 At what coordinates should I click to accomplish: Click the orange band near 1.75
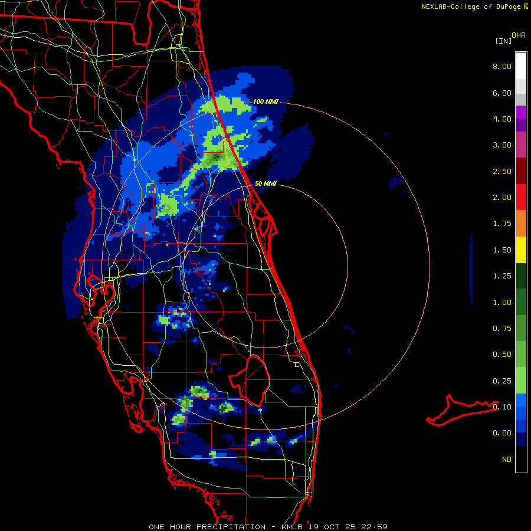[521, 223]
